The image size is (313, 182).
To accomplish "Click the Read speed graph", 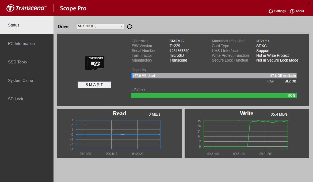I will pos(118,134).
